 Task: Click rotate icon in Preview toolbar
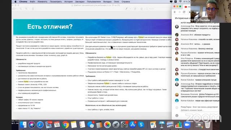135,9
